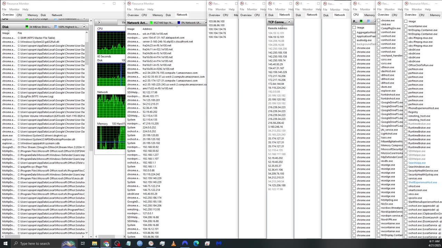Click title-bar icon of the Network Activity Resource Monitor
Image resolution: width=442 pixels, height=248 pixels.
coord(129,3)
